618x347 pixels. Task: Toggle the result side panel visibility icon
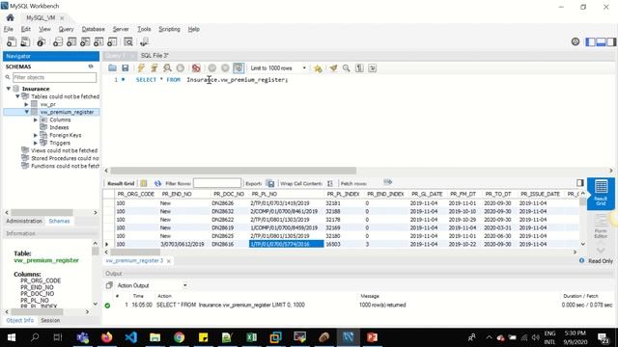579,182
